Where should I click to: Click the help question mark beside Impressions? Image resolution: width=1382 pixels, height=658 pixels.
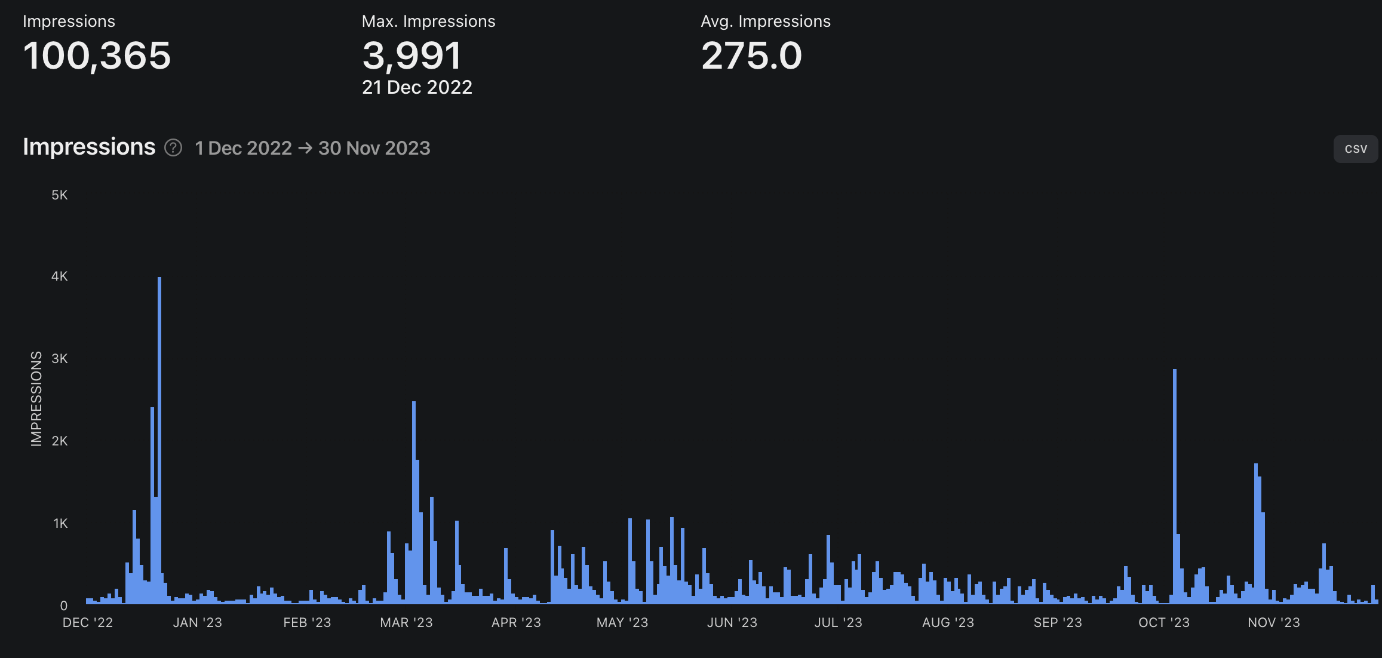[x=173, y=147]
